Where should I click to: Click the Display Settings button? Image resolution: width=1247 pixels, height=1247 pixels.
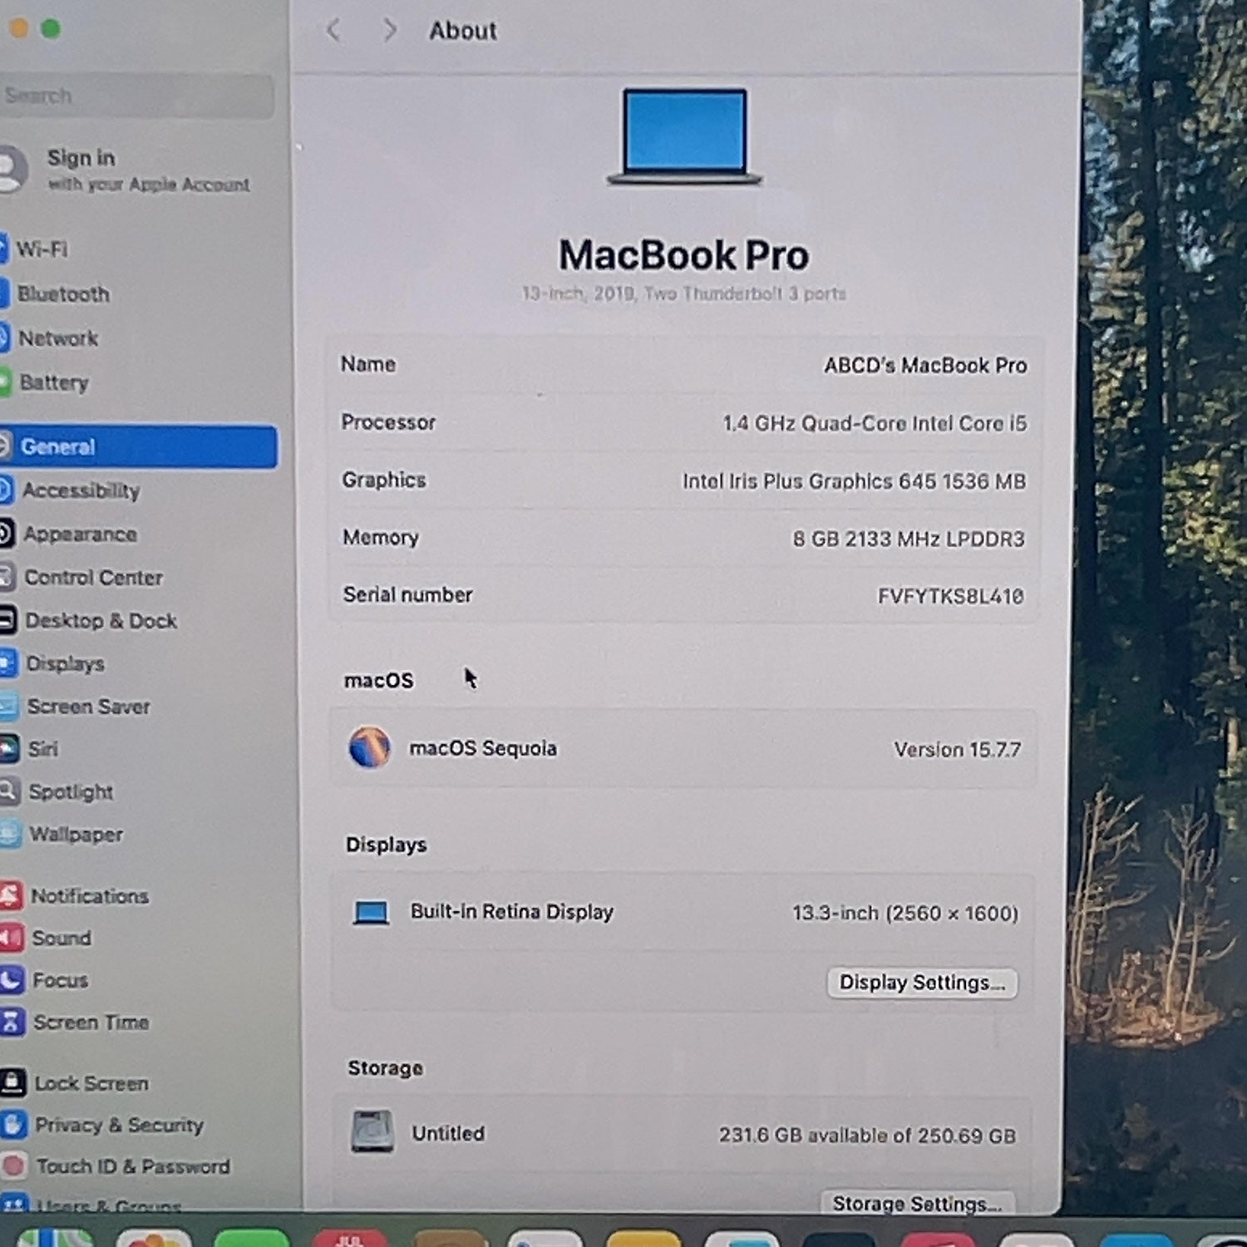click(922, 983)
